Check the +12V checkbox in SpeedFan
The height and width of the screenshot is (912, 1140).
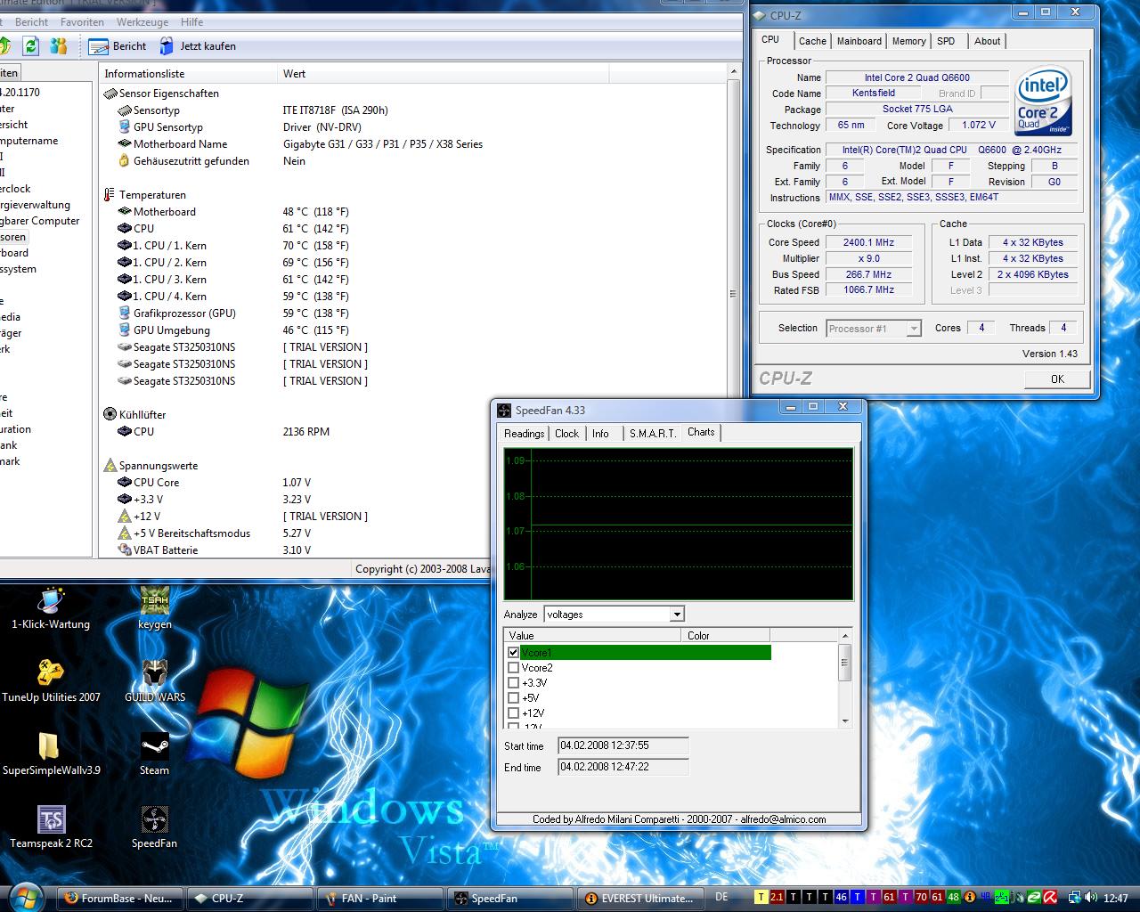tap(513, 713)
